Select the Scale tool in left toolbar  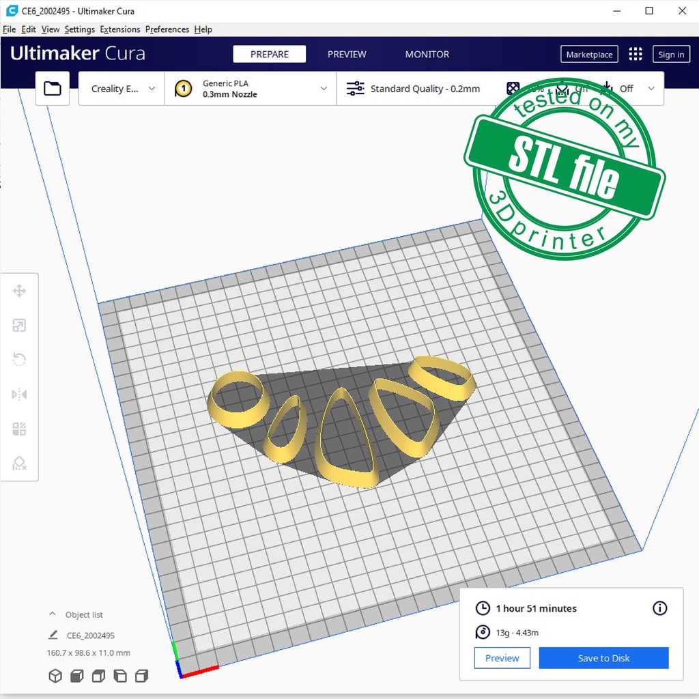pos(19,326)
